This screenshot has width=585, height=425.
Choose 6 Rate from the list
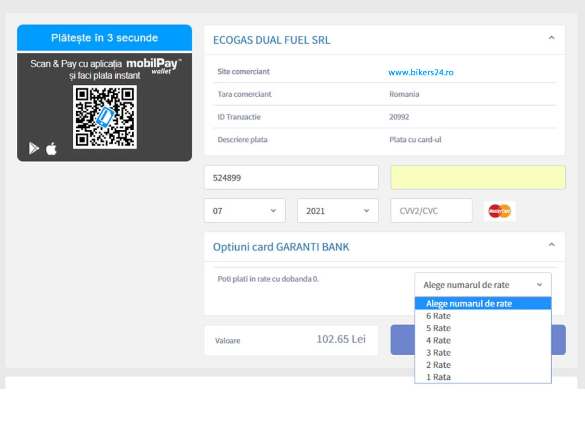pos(483,316)
